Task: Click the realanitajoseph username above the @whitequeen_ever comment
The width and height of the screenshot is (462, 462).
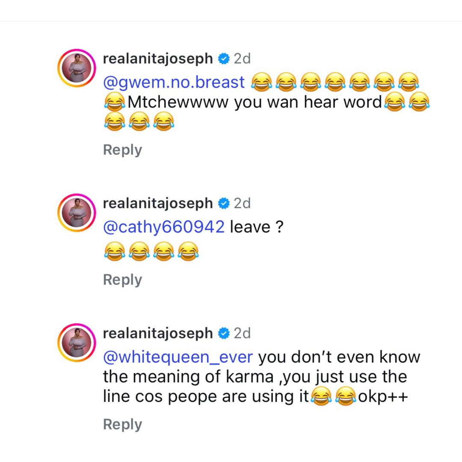Action: 158,333
